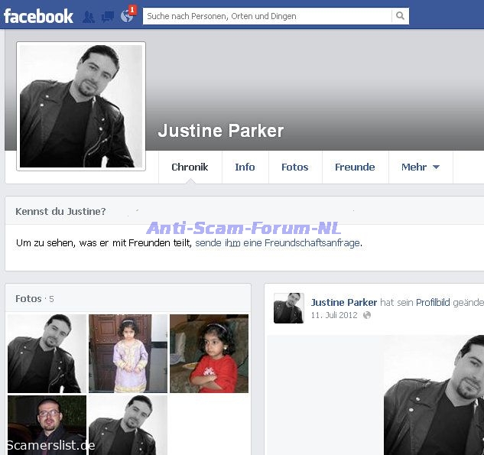Open the messages icon in top bar
Screen dimensions: 484x455
(x=108, y=16)
